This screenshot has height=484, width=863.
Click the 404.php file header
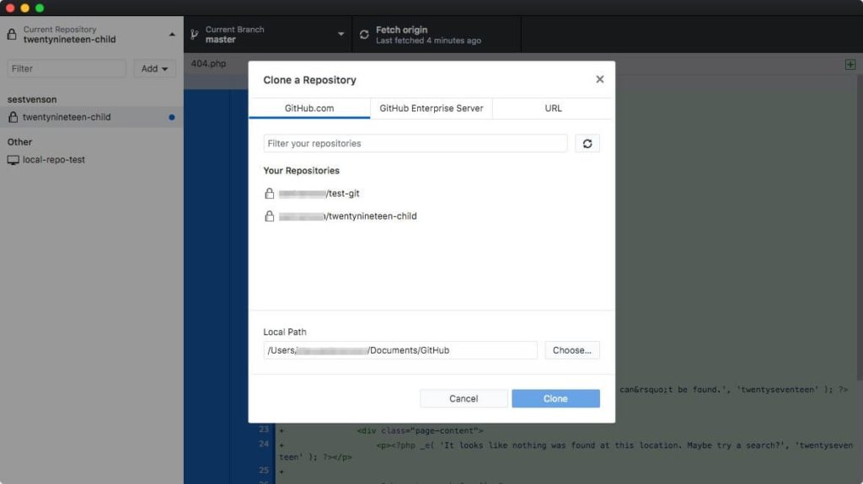pos(209,64)
